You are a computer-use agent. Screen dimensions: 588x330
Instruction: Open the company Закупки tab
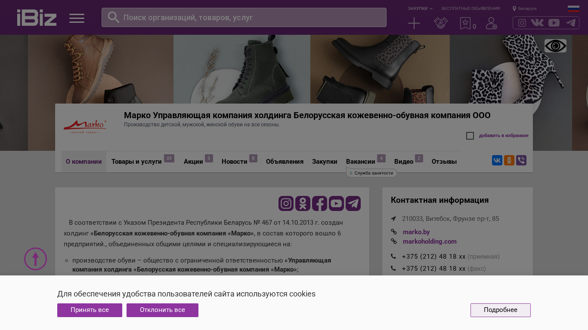[x=325, y=162]
